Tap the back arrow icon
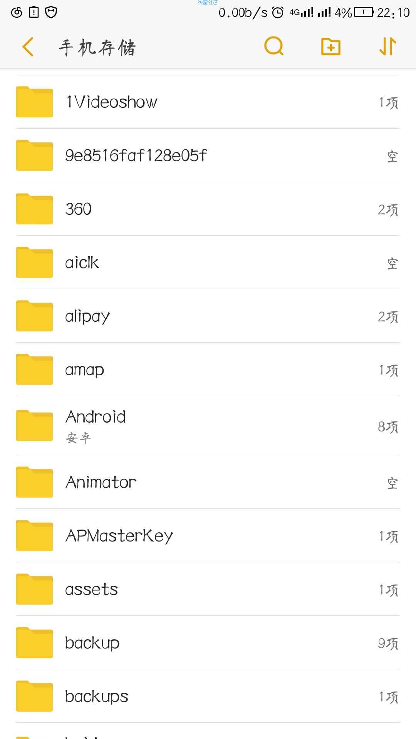This screenshot has width=416, height=739. (28, 47)
